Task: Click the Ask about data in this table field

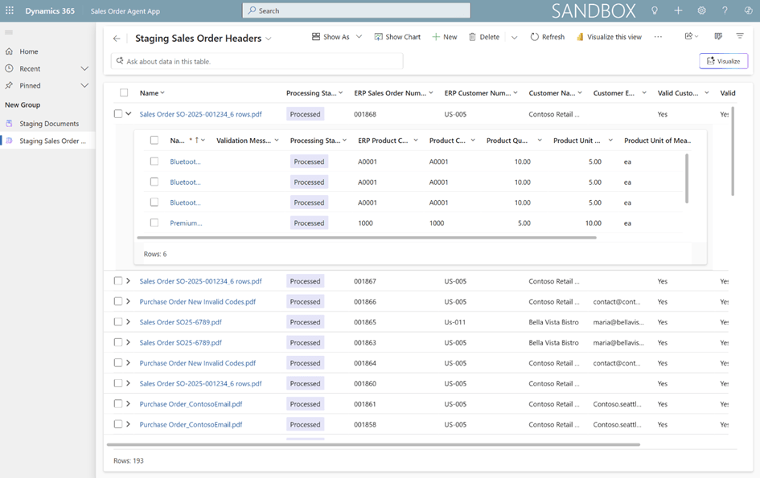Action: [x=257, y=61]
